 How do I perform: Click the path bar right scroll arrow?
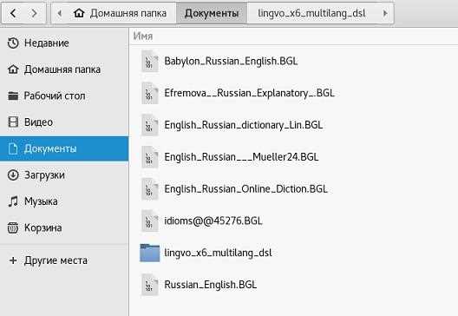[x=385, y=13]
